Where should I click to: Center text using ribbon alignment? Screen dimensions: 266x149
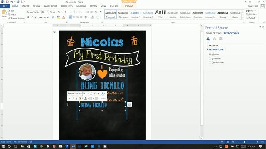(x=74, y=17)
